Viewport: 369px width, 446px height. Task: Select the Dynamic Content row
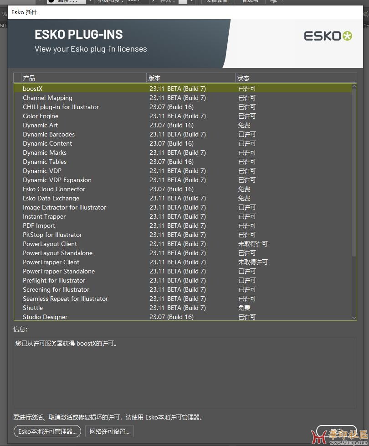click(x=183, y=143)
